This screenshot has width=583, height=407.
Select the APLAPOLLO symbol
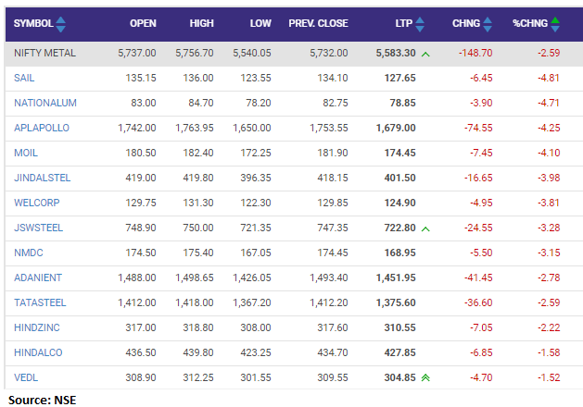[42, 129]
